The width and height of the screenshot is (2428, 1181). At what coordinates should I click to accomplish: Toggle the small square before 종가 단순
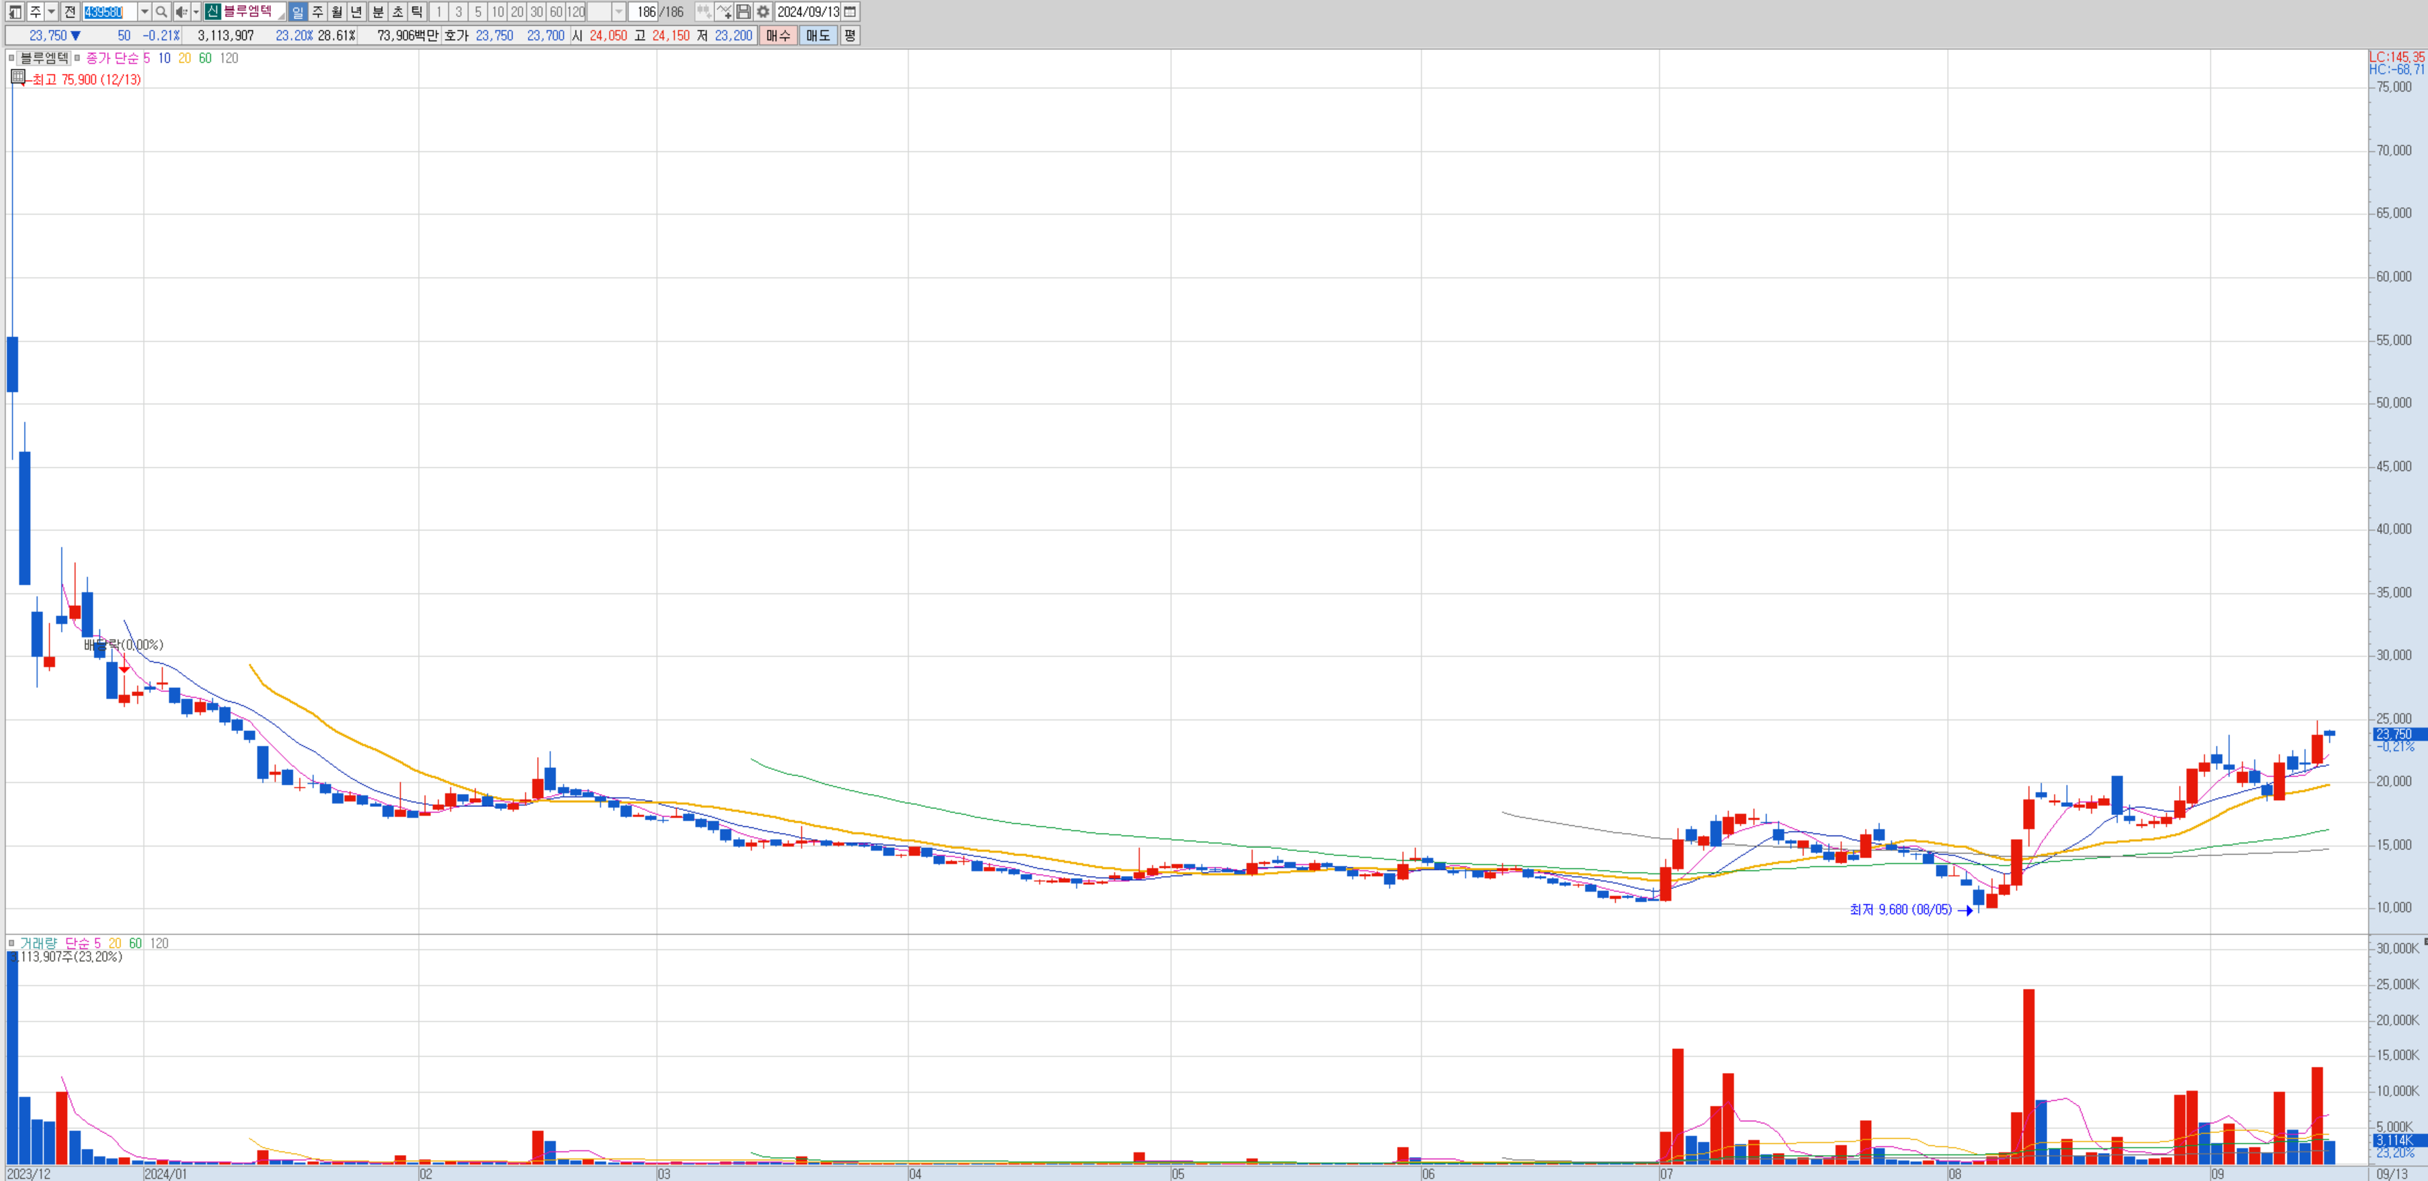click(x=77, y=58)
